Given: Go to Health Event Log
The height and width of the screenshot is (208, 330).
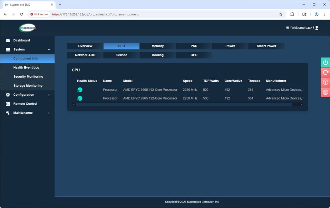Looking at the screenshot, I should (26, 68).
